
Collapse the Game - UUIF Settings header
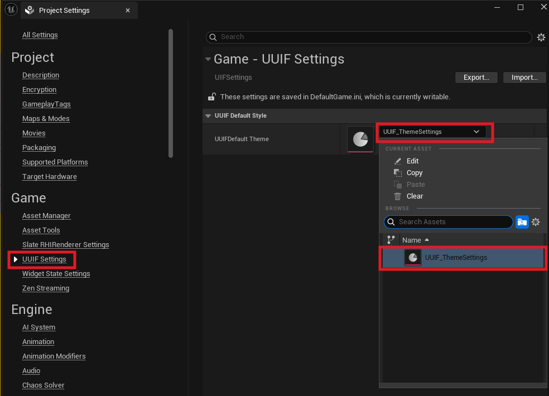point(208,59)
